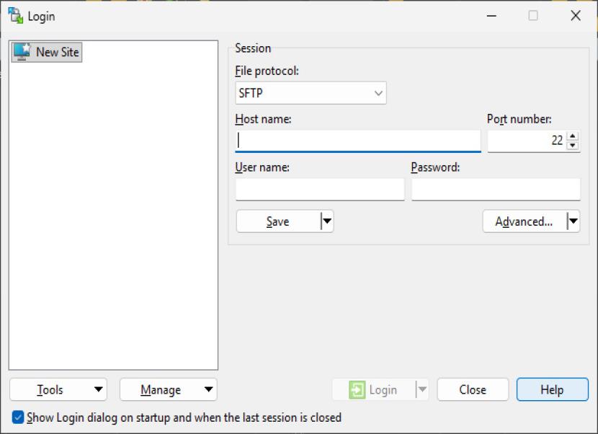Open the Login button dropdown arrow

point(422,390)
